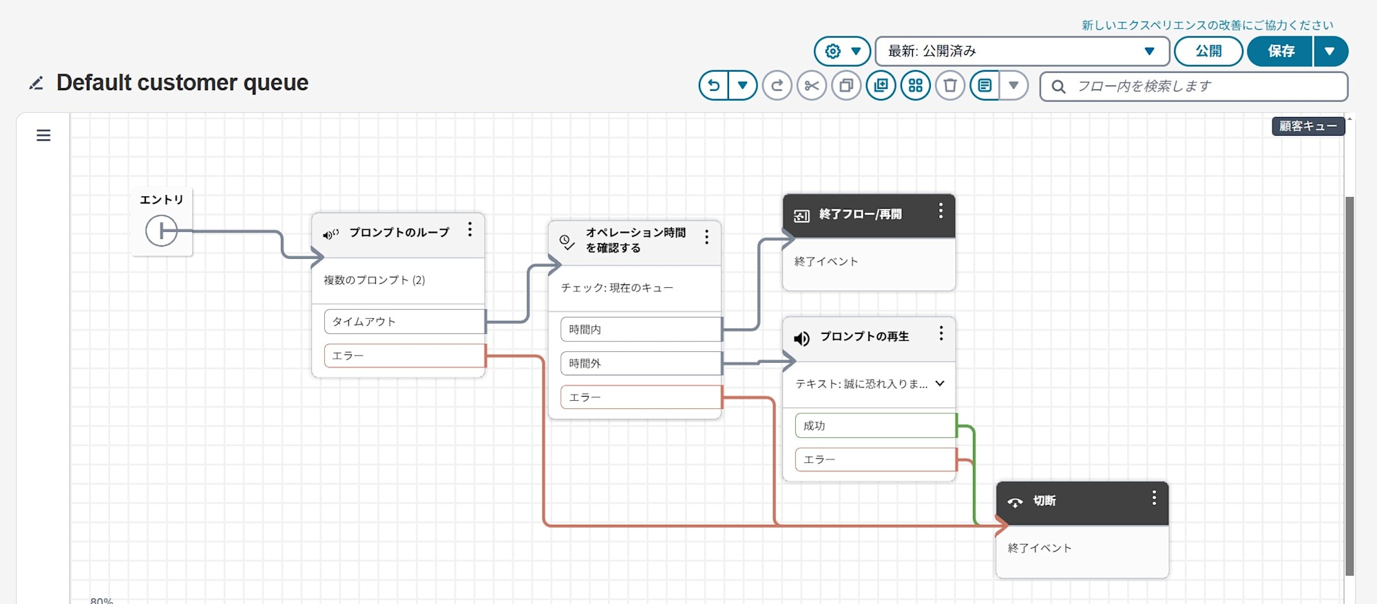Click the 成功 branch
Image resolution: width=1377 pixels, height=604 pixels.
876,426
